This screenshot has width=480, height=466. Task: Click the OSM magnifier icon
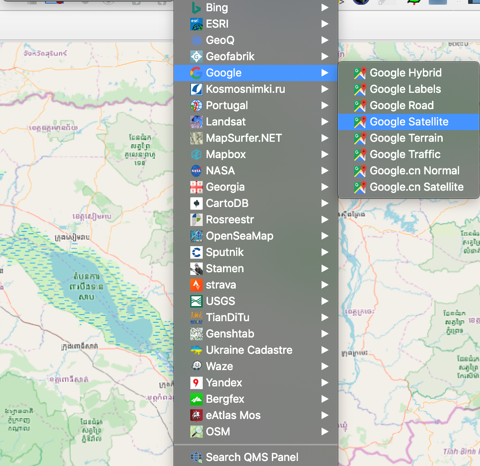click(x=197, y=432)
